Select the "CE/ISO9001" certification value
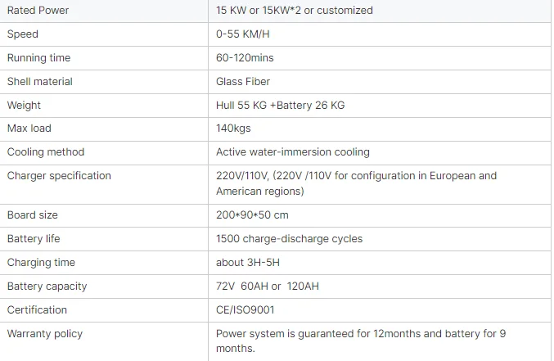This screenshot has height=361, width=554. [x=245, y=310]
